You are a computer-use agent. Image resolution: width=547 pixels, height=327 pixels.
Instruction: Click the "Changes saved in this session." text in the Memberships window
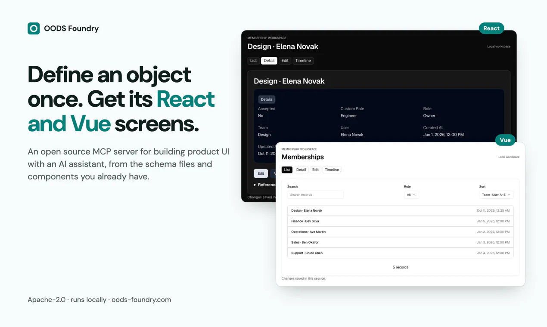pos(304,279)
